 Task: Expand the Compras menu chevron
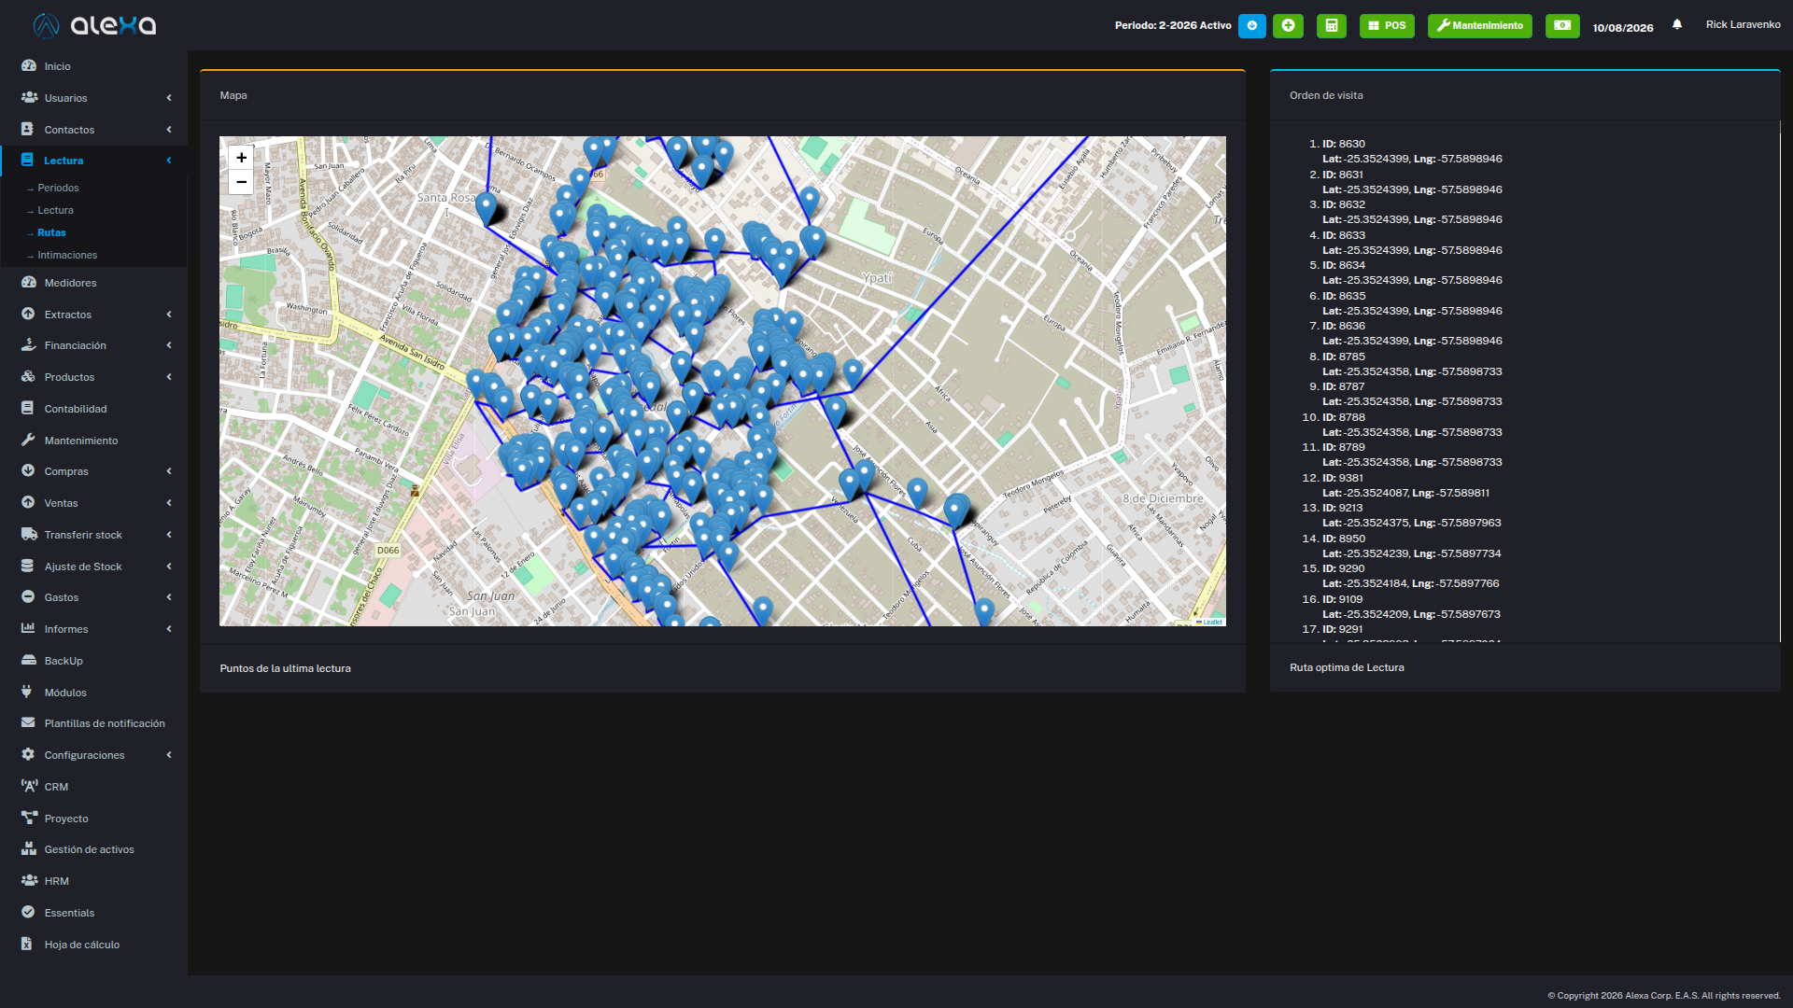[169, 471]
